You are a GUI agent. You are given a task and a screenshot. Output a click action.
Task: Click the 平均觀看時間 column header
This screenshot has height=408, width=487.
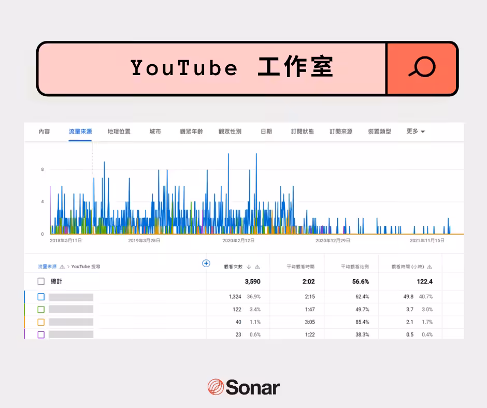[300, 267]
